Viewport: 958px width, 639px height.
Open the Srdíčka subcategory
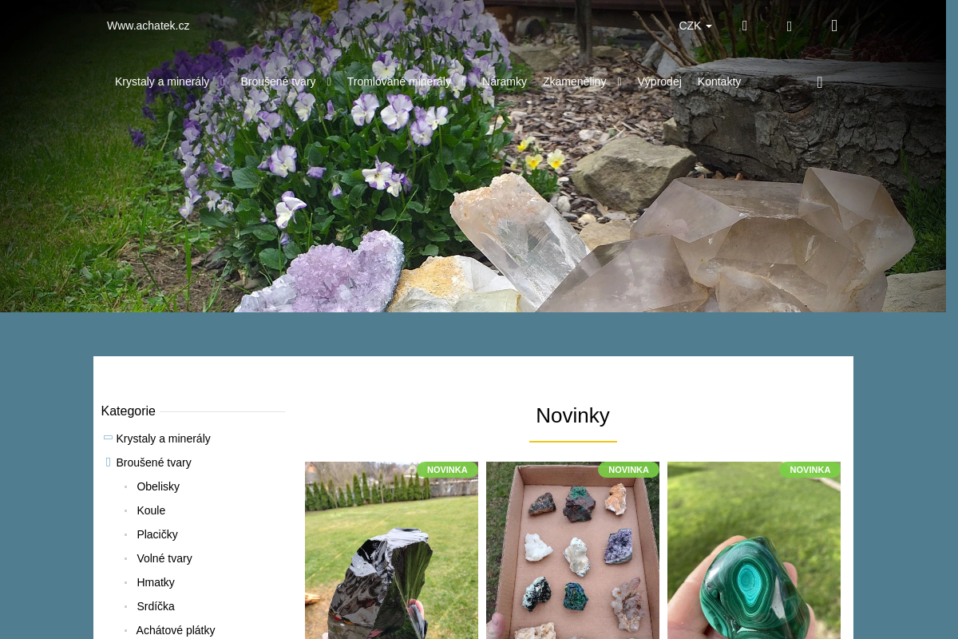(156, 606)
